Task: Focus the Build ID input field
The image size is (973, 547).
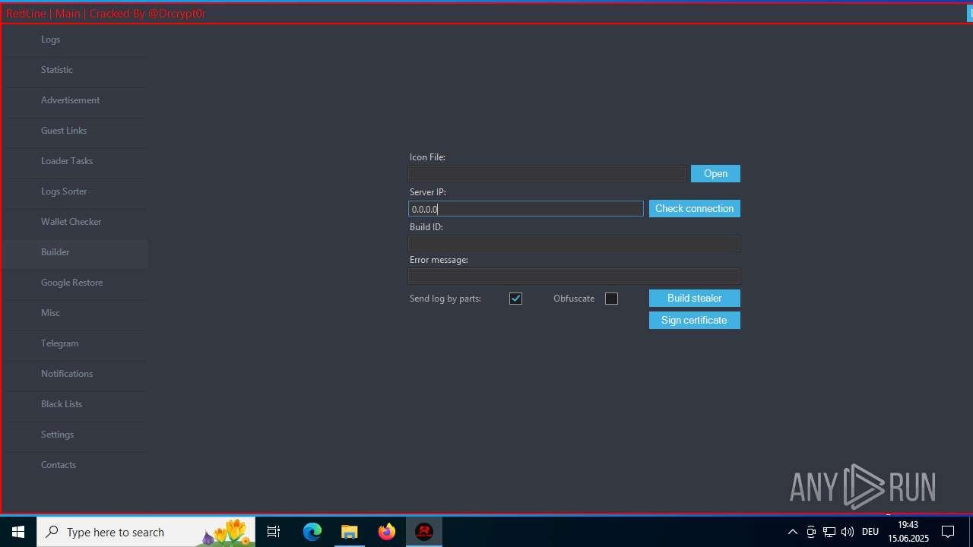Action: tap(574, 244)
